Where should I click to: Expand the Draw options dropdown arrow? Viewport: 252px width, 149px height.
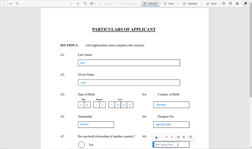click(178, 4)
